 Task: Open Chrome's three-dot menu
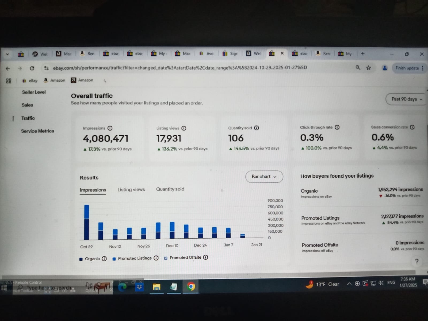point(423,68)
